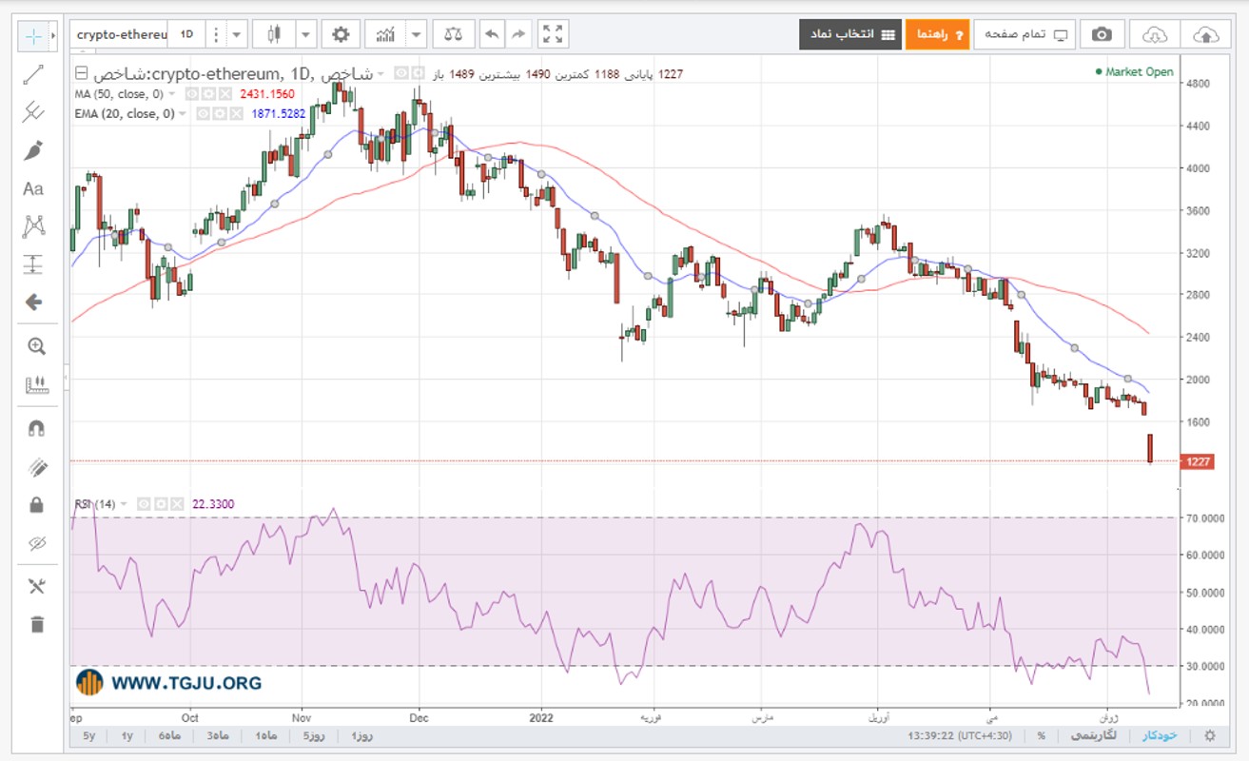Toggle hide all drawings eye icon
1249x761 pixels.
36,544
